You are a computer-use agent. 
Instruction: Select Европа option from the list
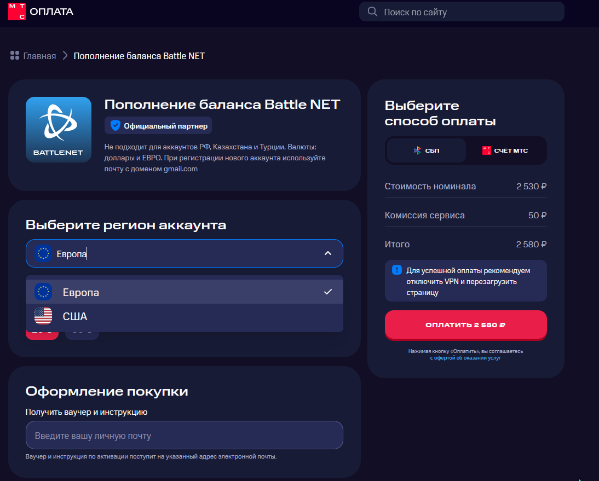pos(184,292)
